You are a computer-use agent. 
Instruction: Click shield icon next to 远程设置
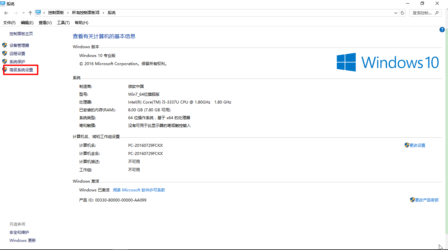click(x=5, y=53)
